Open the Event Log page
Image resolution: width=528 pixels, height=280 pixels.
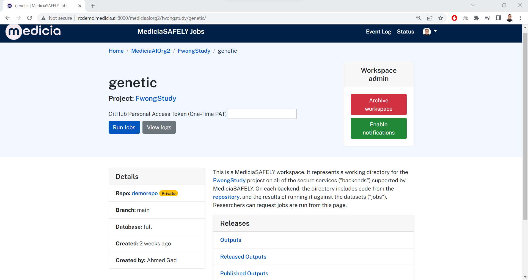tap(378, 32)
